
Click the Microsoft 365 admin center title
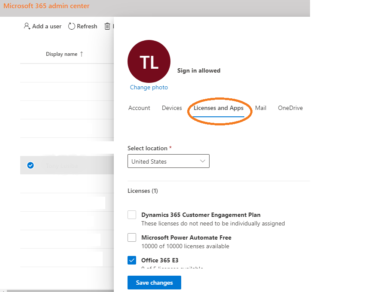click(46, 6)
